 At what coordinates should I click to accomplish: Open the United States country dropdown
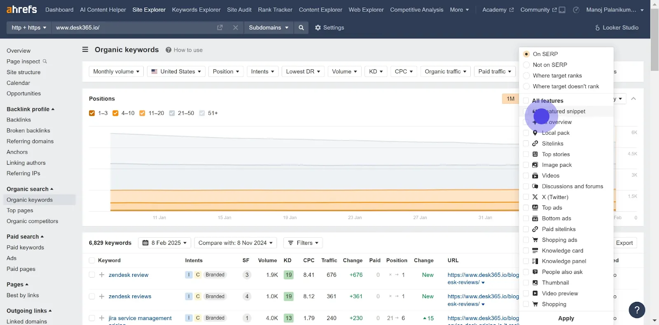(x=176, y=71)
